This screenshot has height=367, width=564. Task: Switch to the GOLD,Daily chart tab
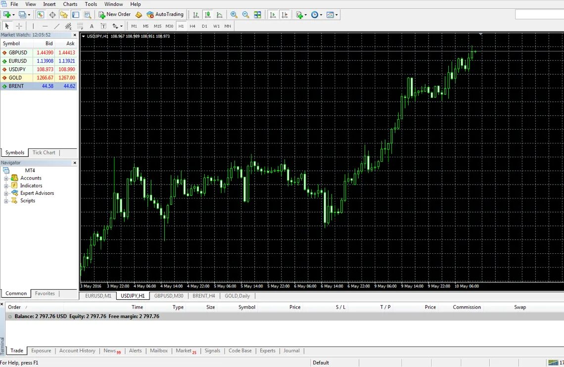[x=237, y=296]
